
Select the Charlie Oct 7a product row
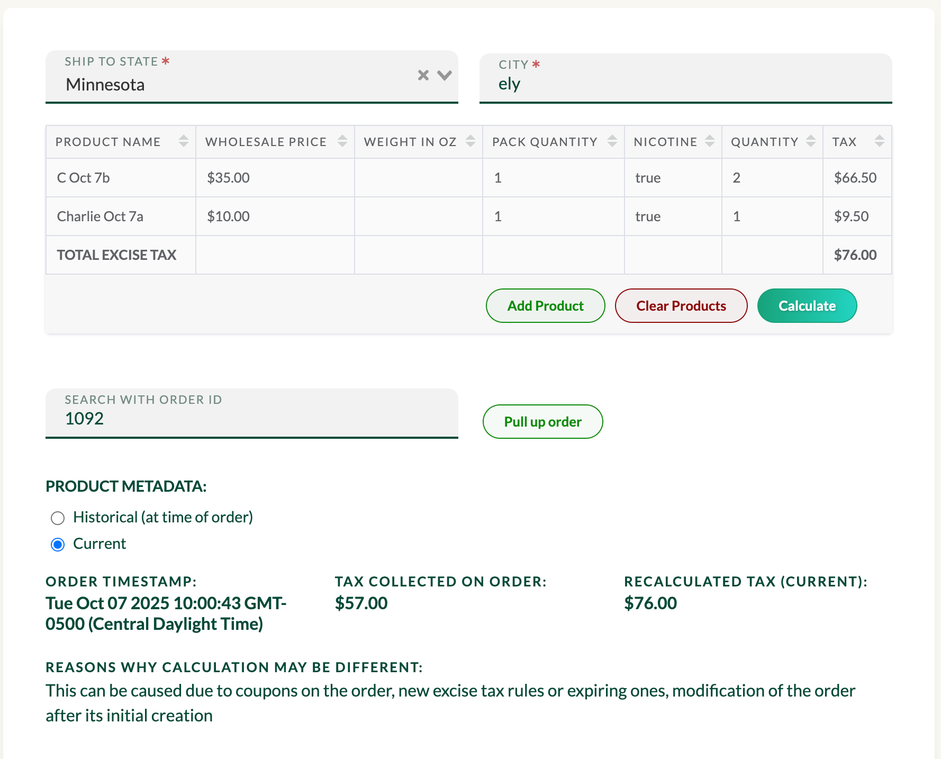point(100,216)
